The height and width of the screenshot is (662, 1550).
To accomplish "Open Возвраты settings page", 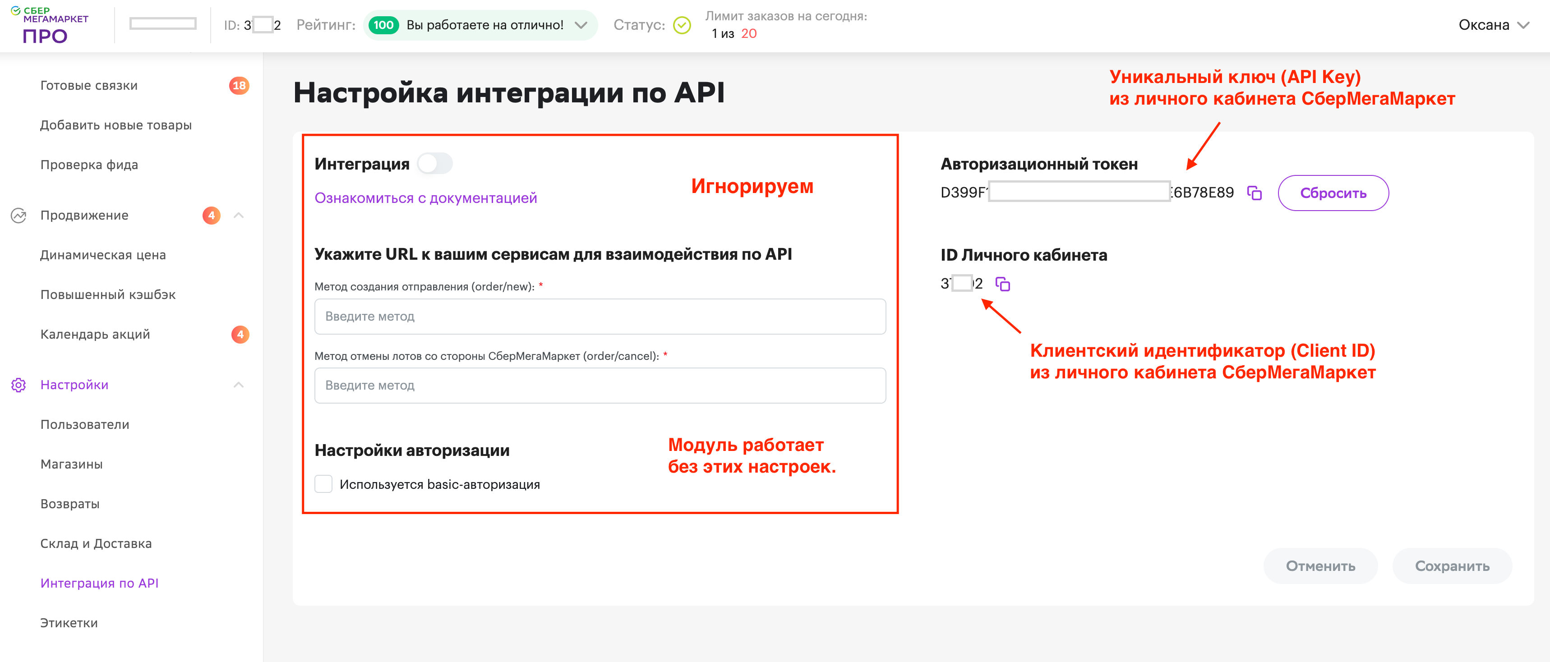I will [x=70, y=504].
